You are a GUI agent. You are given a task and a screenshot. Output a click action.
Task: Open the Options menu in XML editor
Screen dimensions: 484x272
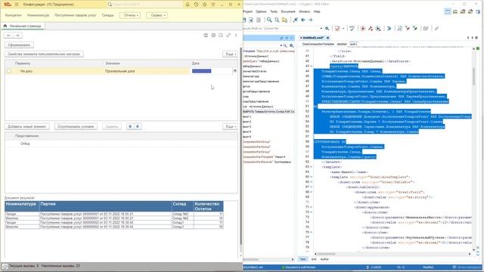pyautogui.click(x=261, y=11)
